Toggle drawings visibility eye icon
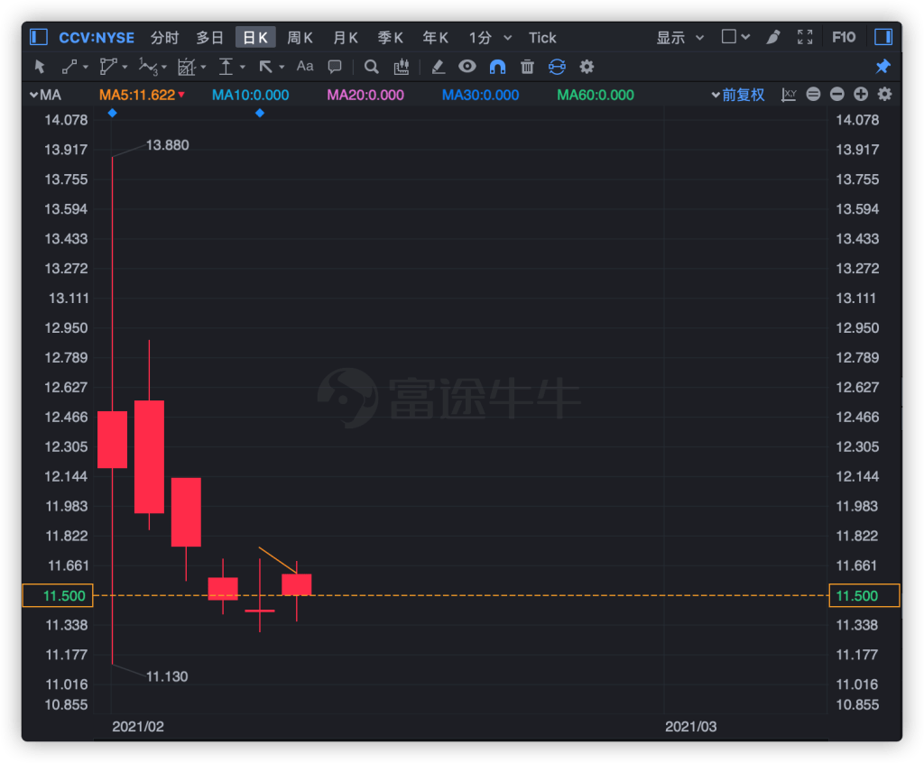The width and height of the screenshot is (924, 763). pos(467,67)
